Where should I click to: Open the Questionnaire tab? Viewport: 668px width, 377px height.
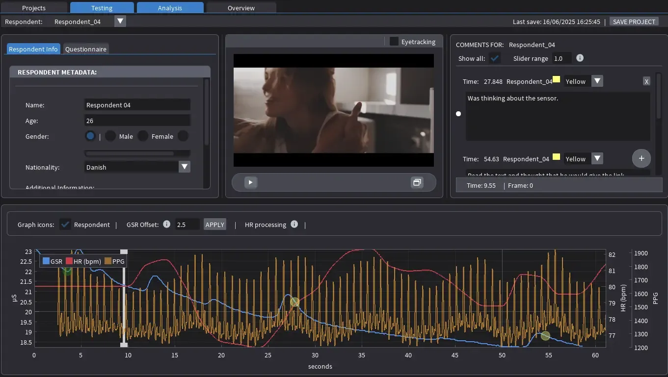point(86,49)
